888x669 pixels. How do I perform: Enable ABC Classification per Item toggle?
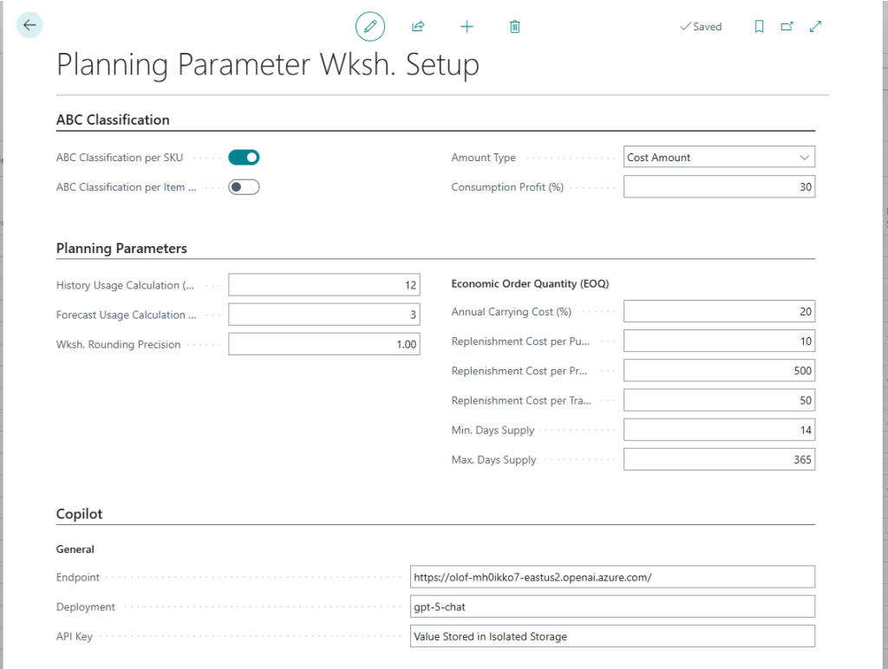[244, 187]
